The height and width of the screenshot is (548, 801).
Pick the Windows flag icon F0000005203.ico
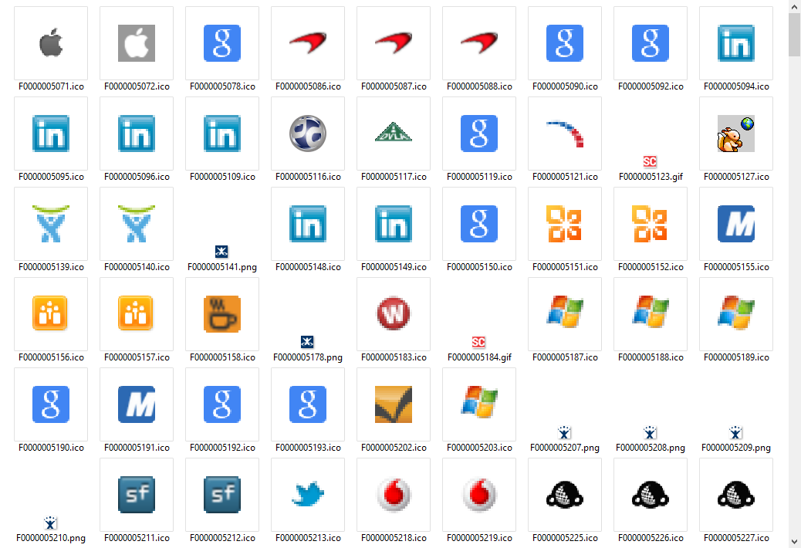pos(479,402)
